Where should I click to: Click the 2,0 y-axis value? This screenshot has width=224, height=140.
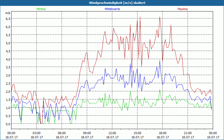[x=8, y=92]
